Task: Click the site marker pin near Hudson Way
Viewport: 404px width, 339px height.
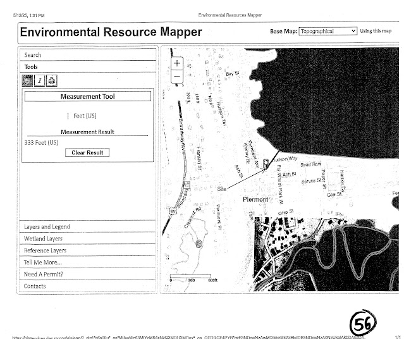Action: (266, 163)
